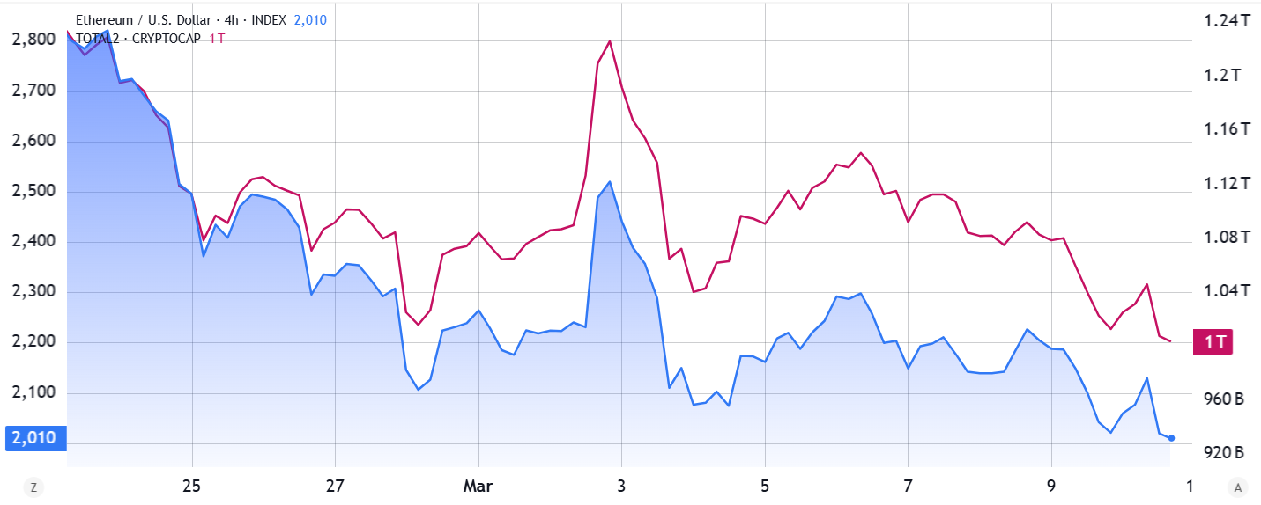This screenshot has width=1261, height=505.
Task: Click date 9 on the time axis
Action: tap(1051, 486)
